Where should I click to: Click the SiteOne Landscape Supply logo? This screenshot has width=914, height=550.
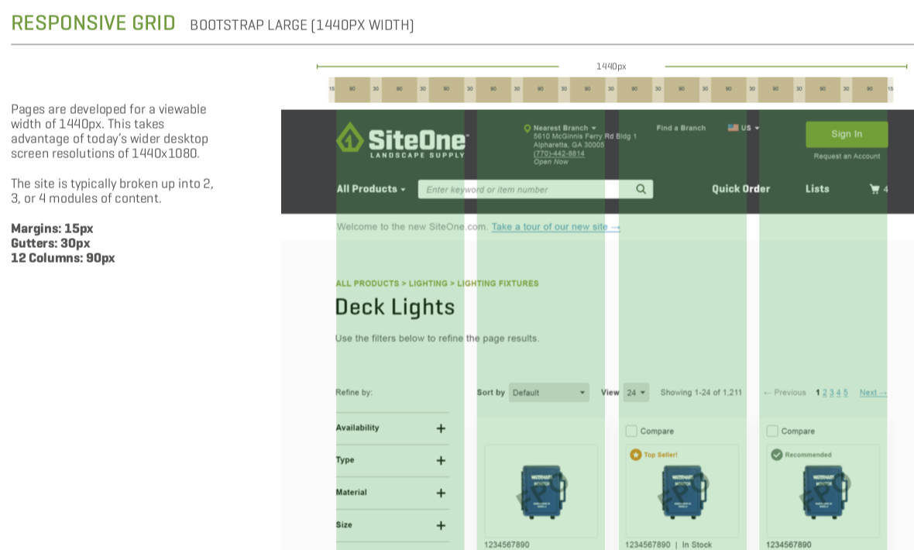click(x=402, y=140)
